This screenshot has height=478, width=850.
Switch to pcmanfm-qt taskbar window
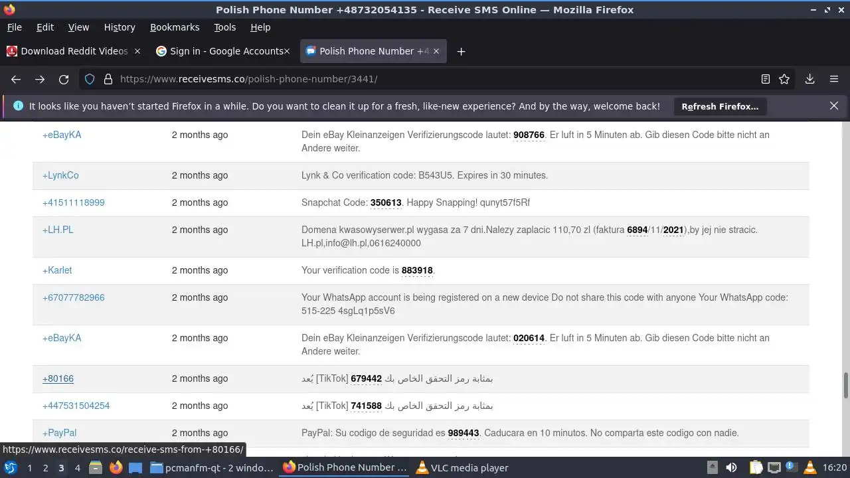tap(212, 467)
